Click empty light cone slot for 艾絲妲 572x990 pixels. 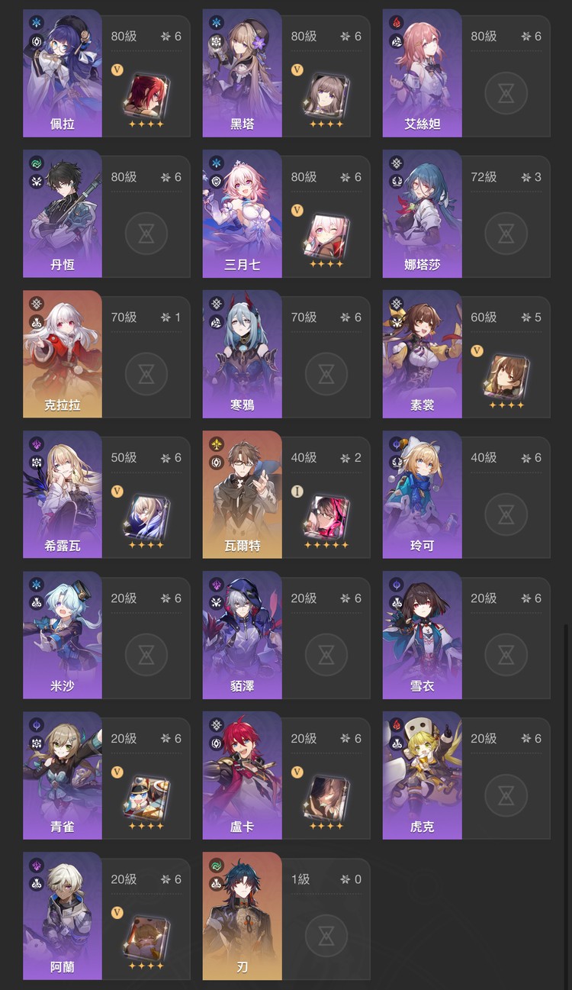click(x=506, y=93)
